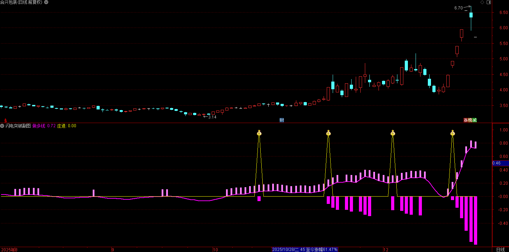Image resolution: width=509 pixels, height=252 pixels.
Task: Click the 12 month label on time axis
Action: pos(386,250)
